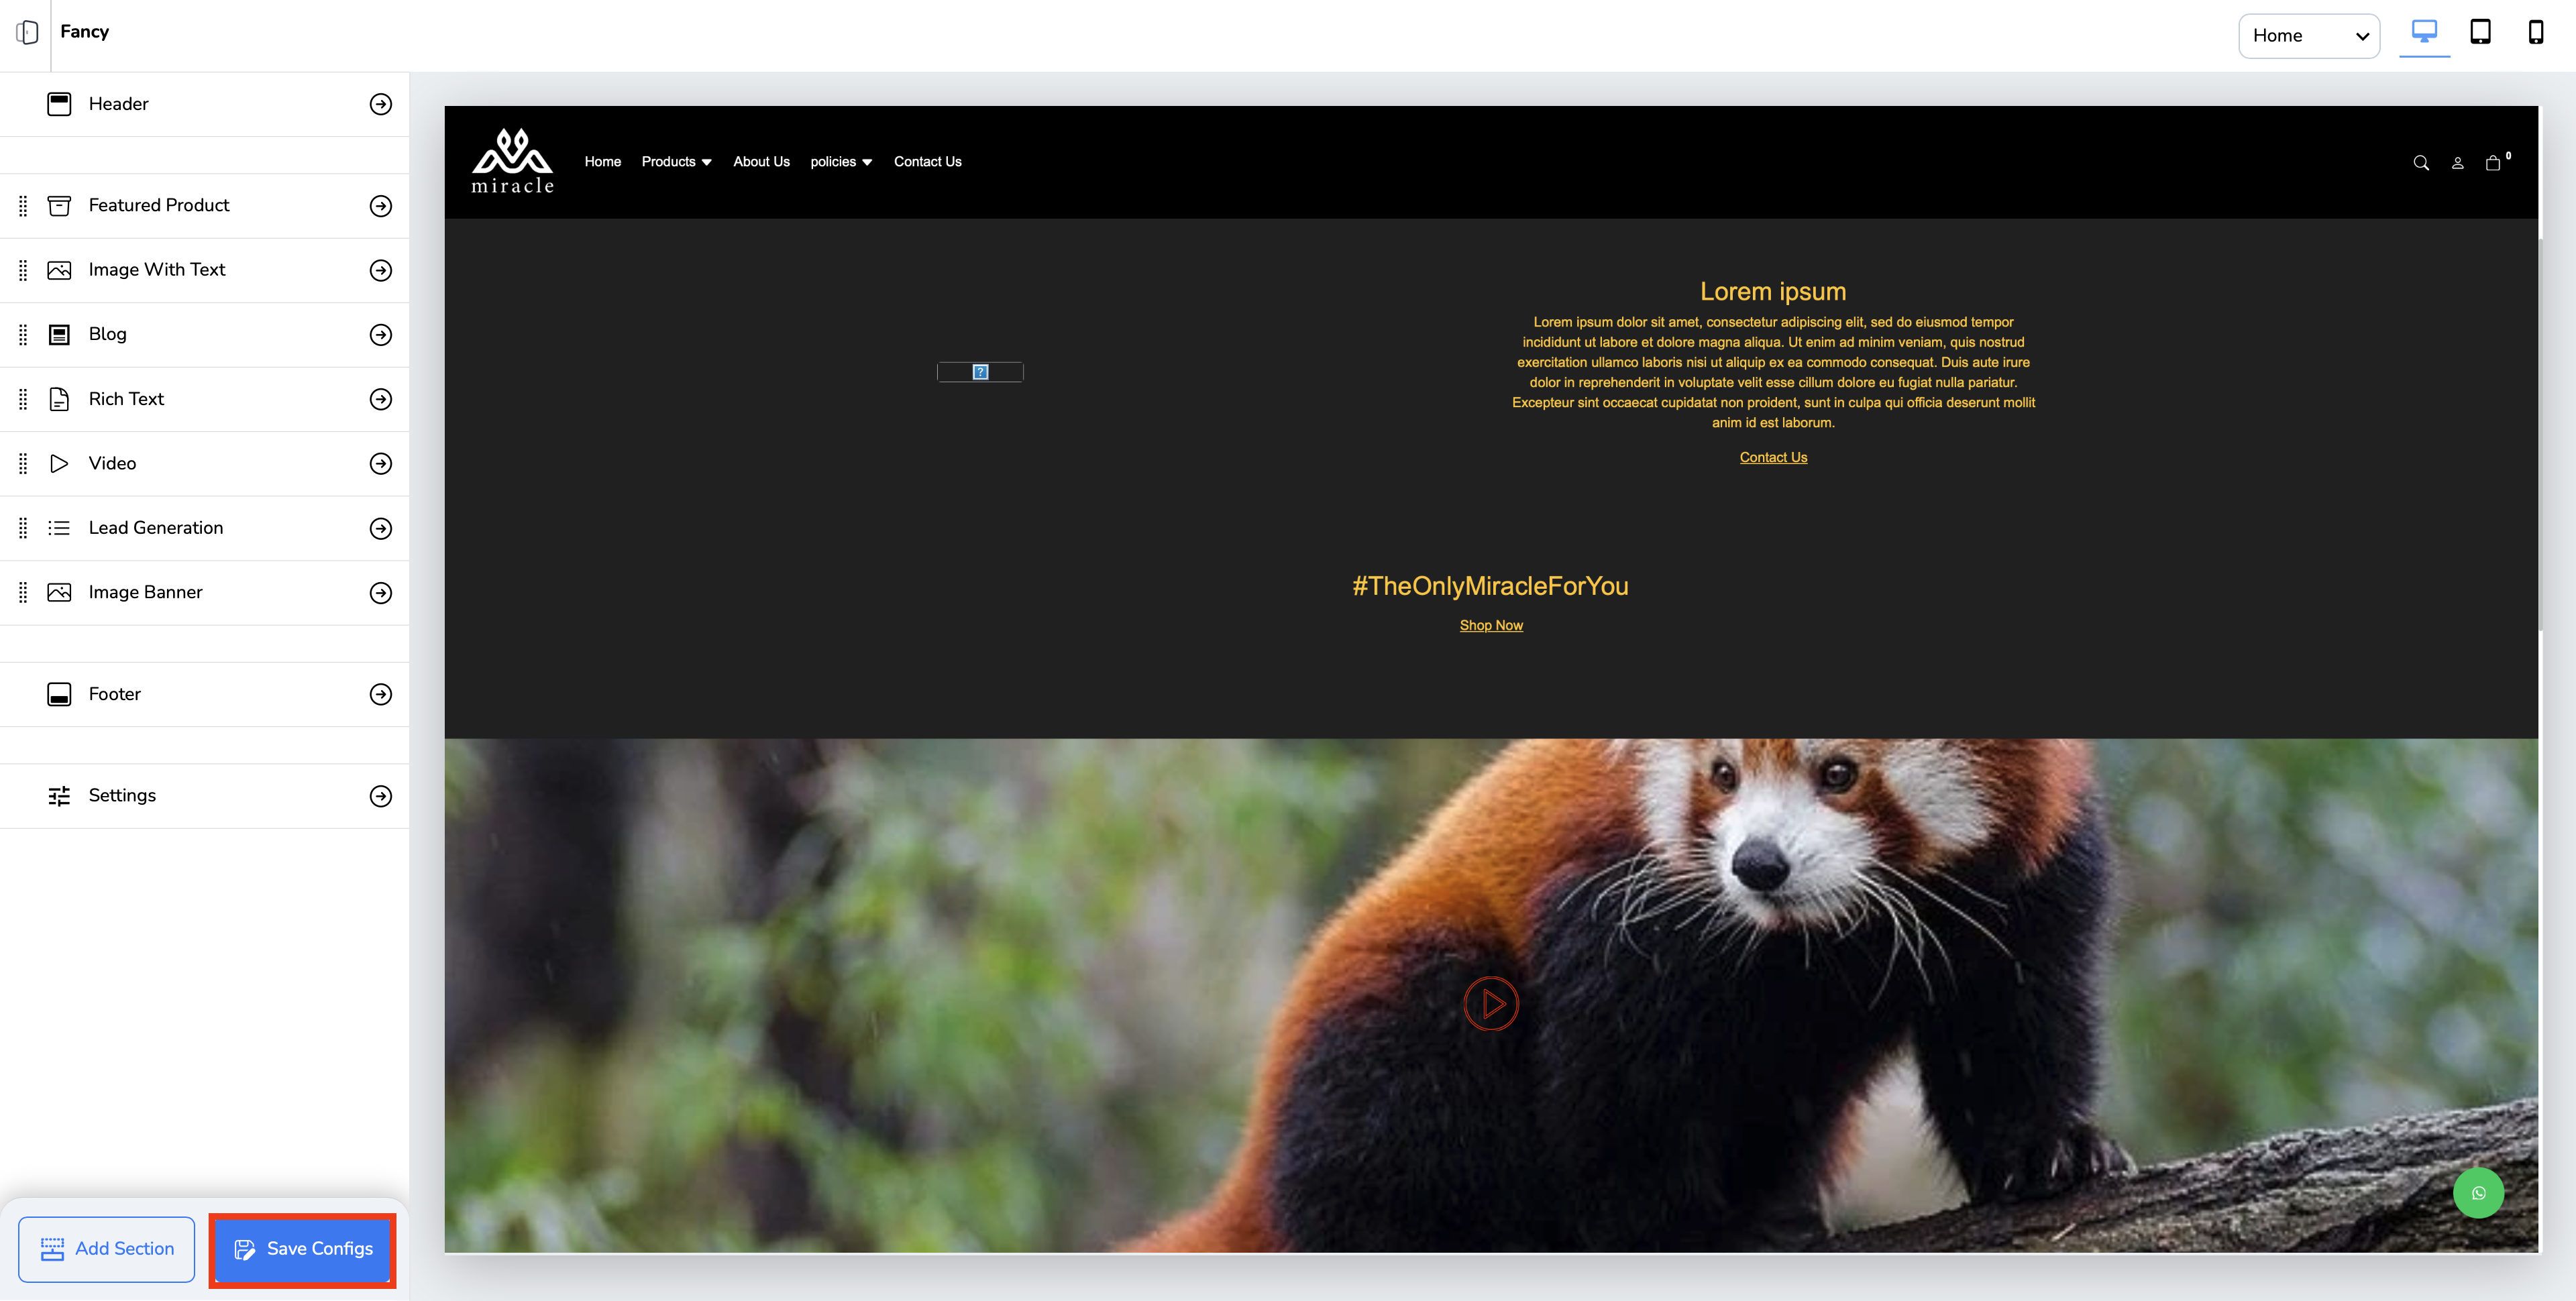Image resolution: width=2576 pixels, height=1301 pixels.
Task: Click the Add Section button
Action: (x=107, y=1249)
